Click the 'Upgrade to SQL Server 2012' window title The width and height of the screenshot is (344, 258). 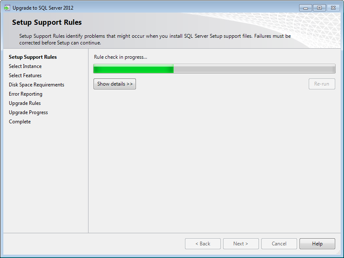click(43, 8)
